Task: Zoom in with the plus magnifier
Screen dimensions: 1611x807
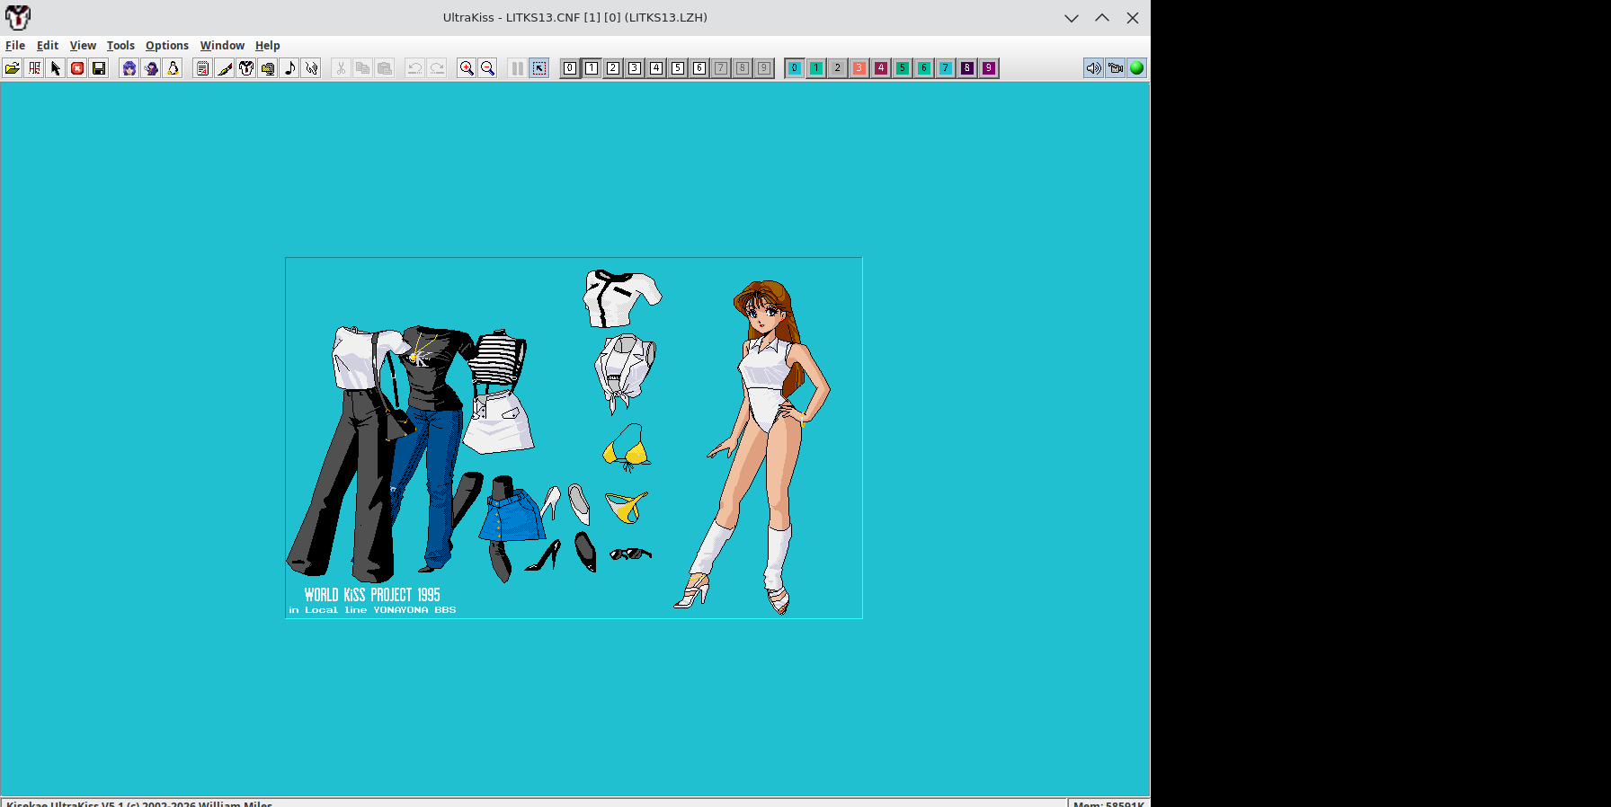Action: (467, 68)
